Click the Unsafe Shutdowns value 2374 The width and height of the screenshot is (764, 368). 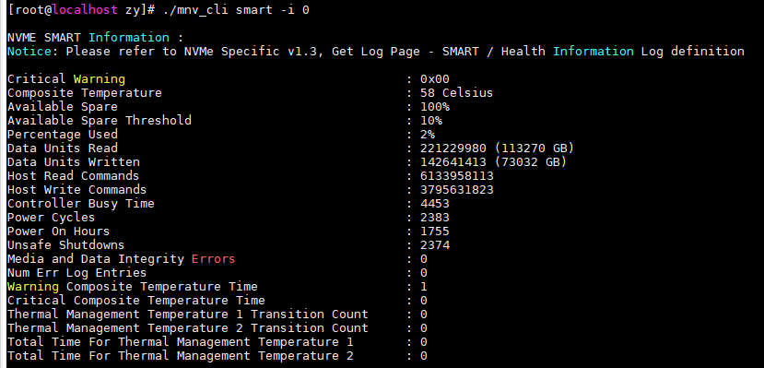coord(435,244)
